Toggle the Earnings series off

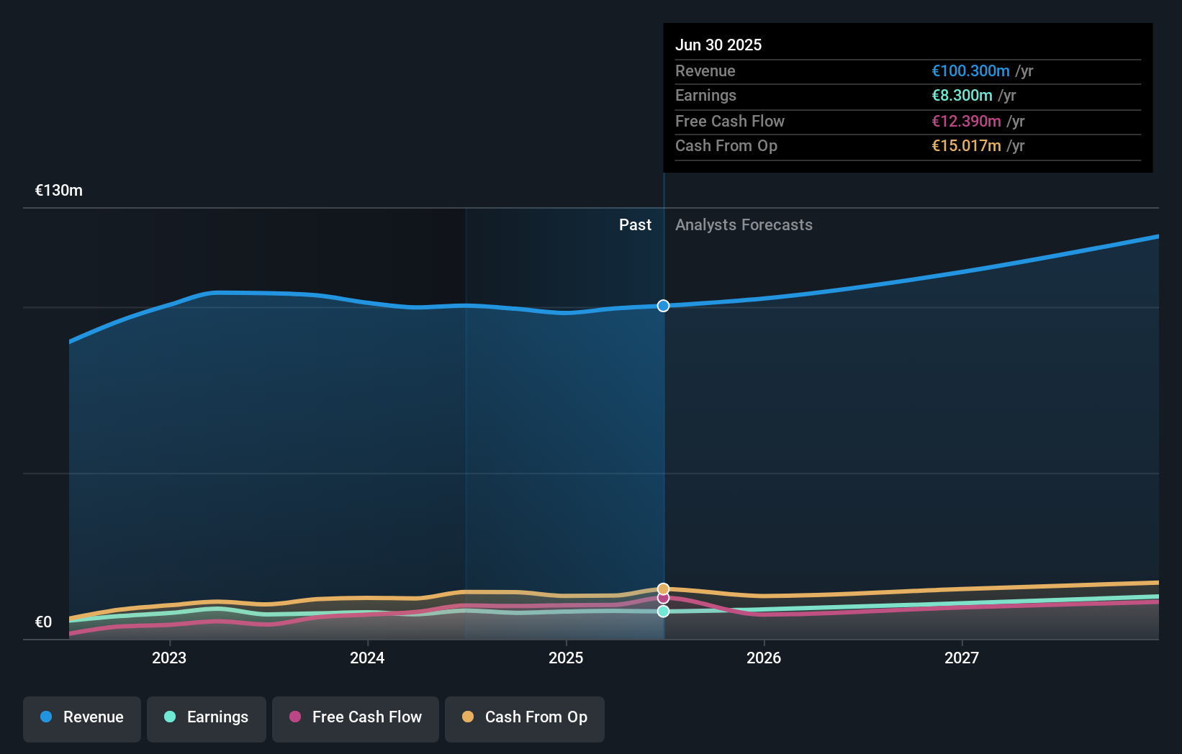point(207,719)
